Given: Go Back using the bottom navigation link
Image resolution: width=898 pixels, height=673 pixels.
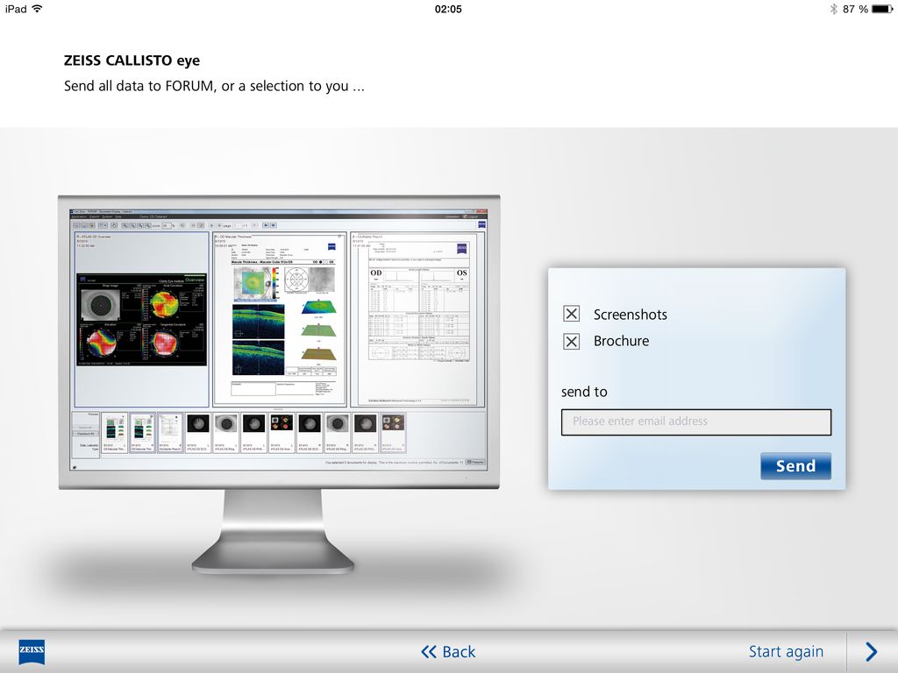Looking at the screenshot, I should tap(449, 651).
